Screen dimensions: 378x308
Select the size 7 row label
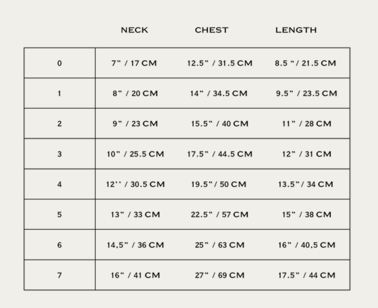(60, 275)
